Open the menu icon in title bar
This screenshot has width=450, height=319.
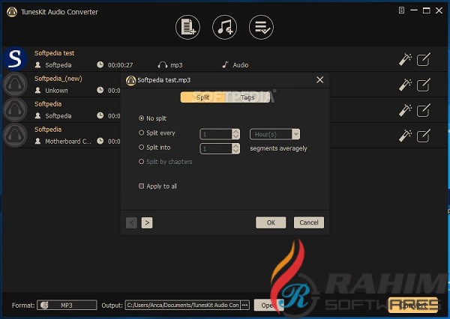pos(401,10)
